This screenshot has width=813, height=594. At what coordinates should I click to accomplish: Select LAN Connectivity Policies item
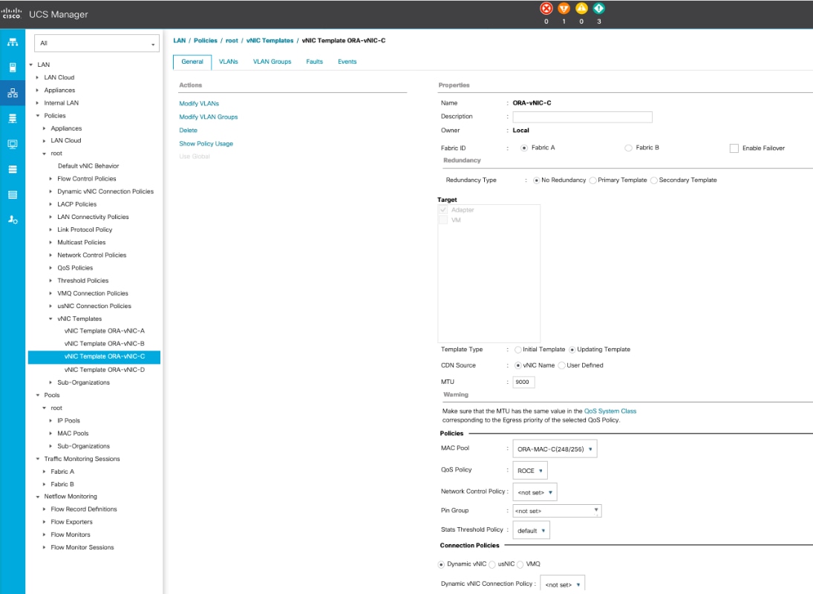(x=93, y=217)
